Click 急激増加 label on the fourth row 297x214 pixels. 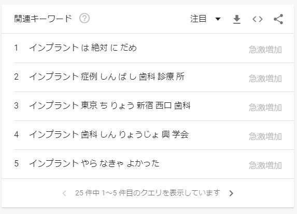point(265,136)
